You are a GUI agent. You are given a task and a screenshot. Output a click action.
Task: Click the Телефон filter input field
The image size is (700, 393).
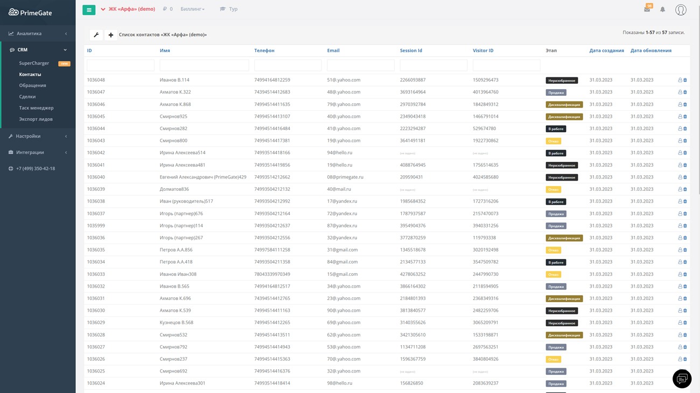click(288, 65)
